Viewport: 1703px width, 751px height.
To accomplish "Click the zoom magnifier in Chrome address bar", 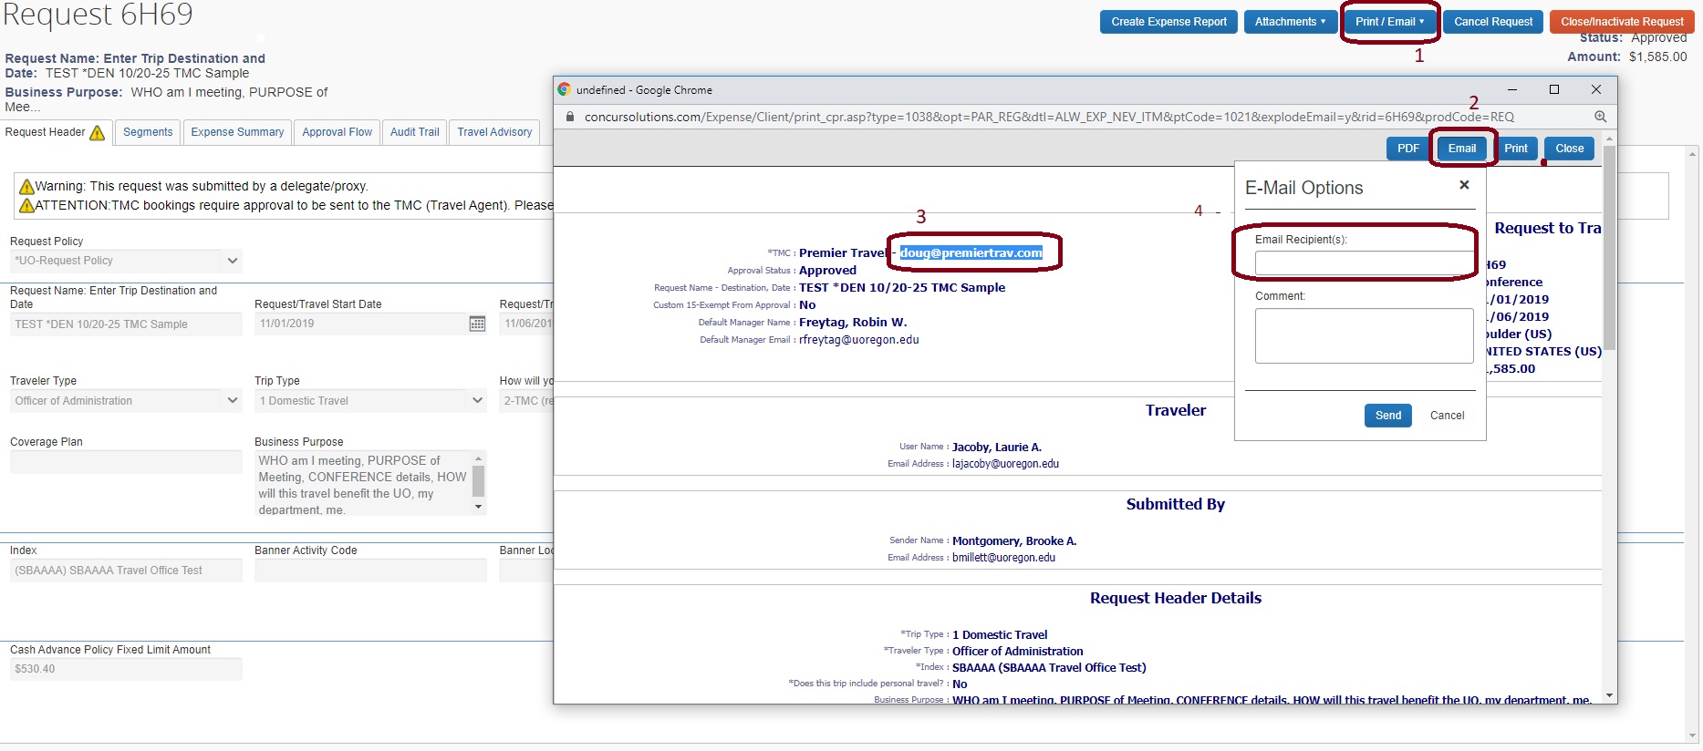I will click(1600, 117).
